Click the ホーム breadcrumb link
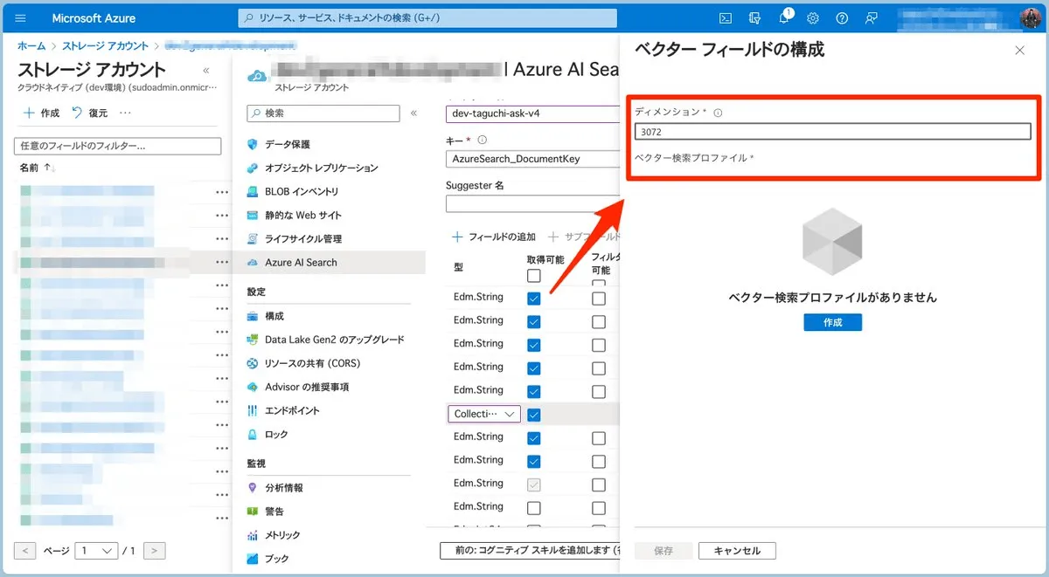The height and width of the screenshot is (577, 1049). [x=31, y=45]
